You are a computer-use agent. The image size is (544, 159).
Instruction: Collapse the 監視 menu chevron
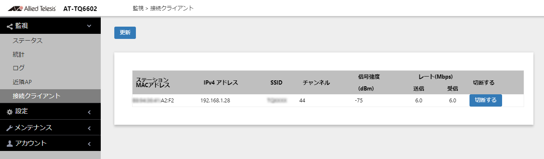coord(89,26)
